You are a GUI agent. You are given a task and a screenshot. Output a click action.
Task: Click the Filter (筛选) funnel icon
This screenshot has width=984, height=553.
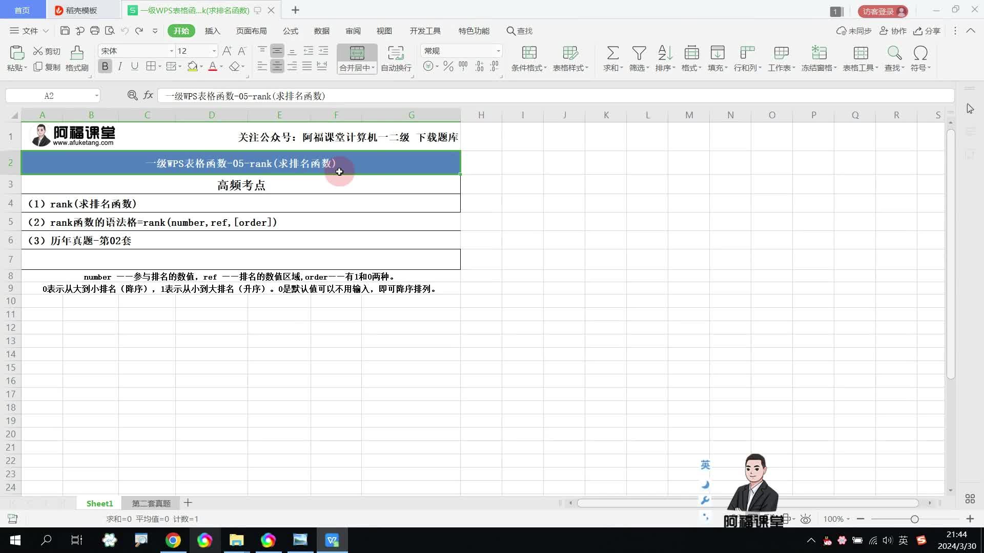[639, 53]
